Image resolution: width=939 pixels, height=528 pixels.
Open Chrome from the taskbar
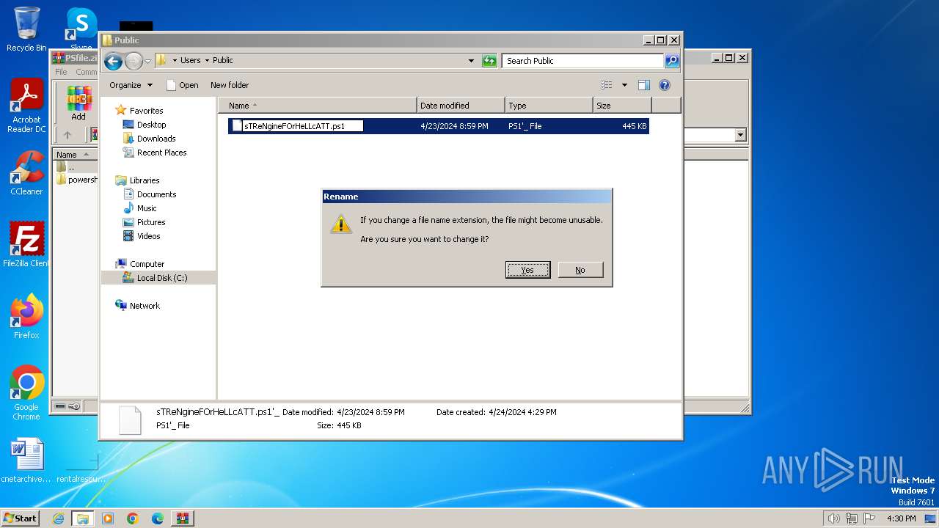[x=133, y=518]
